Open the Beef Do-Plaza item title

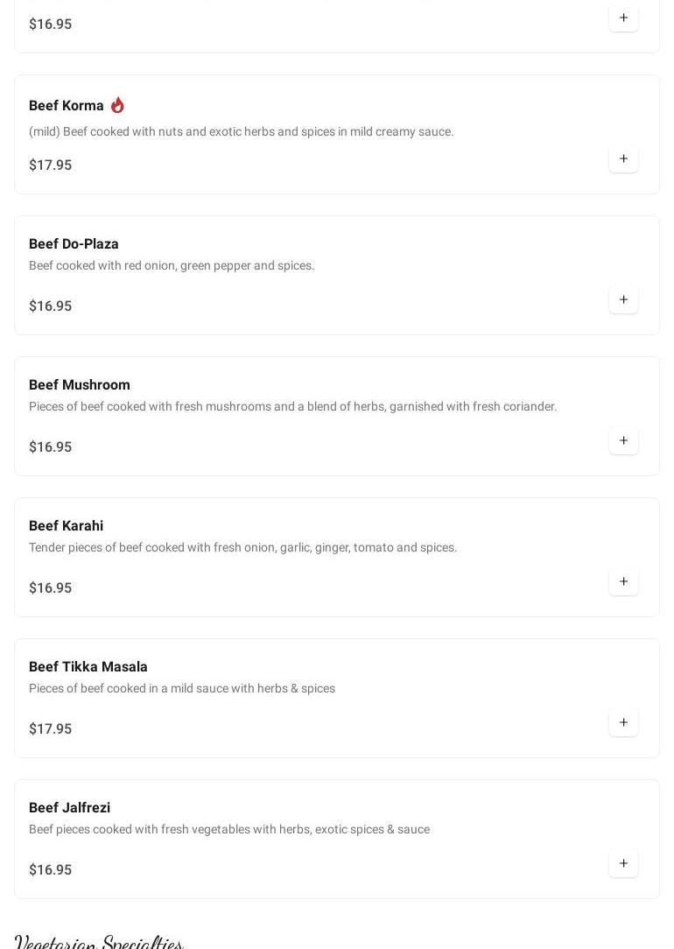[x=74, y=243]
